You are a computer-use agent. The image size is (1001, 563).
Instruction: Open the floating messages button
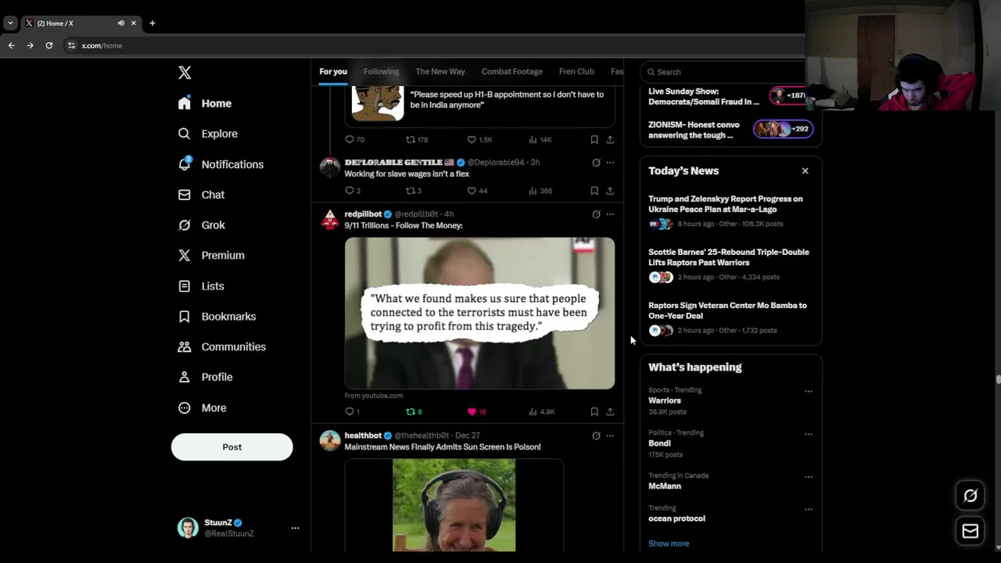[971, 532]
